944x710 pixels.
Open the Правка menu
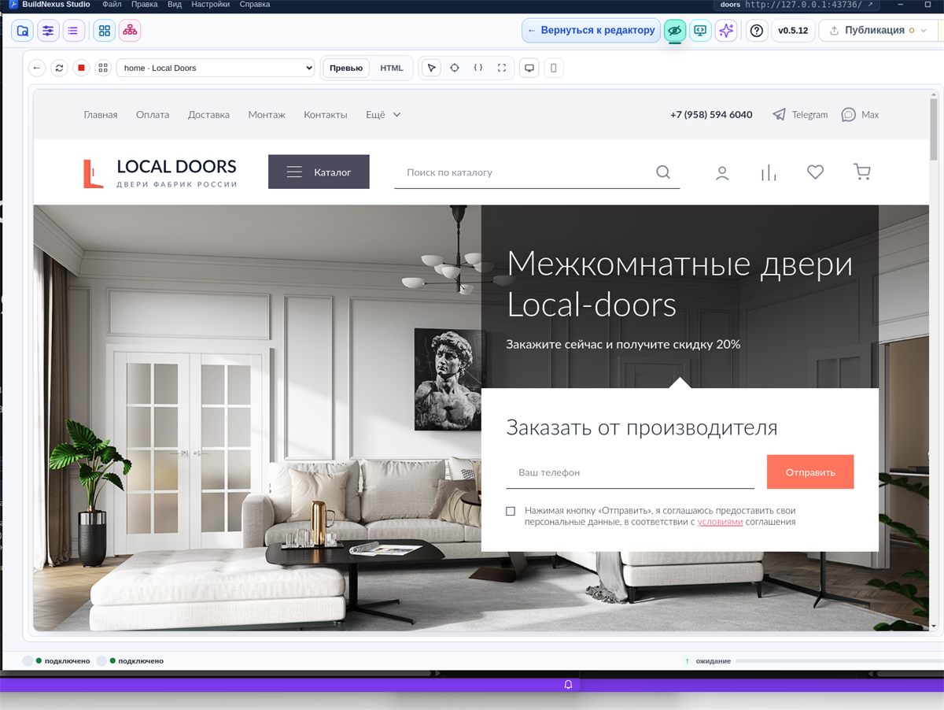click(145, 5)
